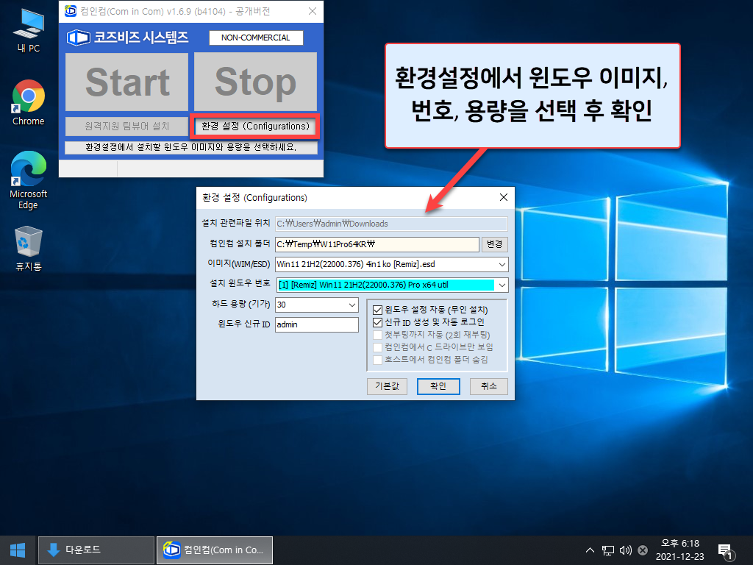Image resolution: width=753 pixels, height=565 pixels.
Task: Close the Com in Com main window
Action: pos(312,11)
